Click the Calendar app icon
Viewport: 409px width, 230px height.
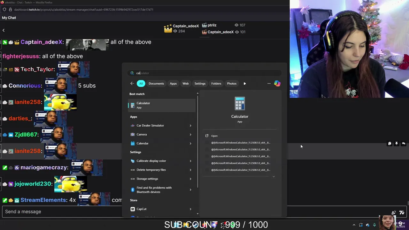[133, 143]
